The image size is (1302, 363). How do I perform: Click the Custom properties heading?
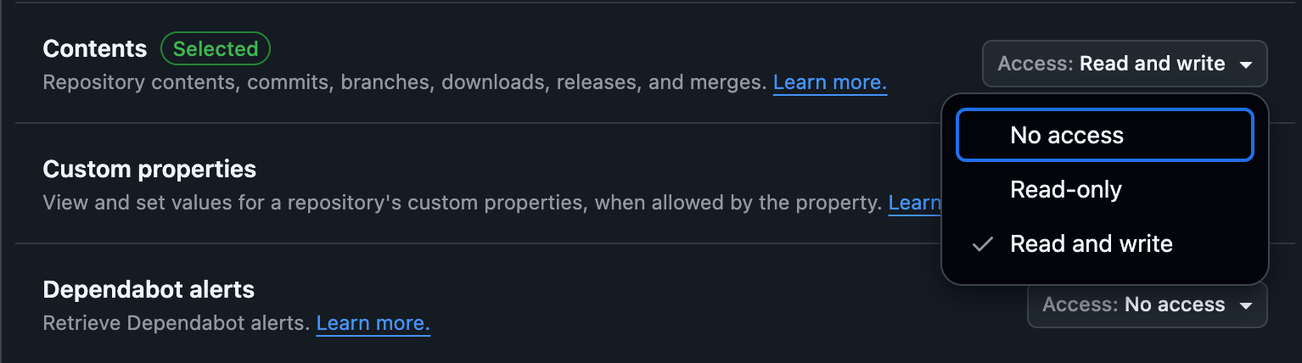click(149, 169)
